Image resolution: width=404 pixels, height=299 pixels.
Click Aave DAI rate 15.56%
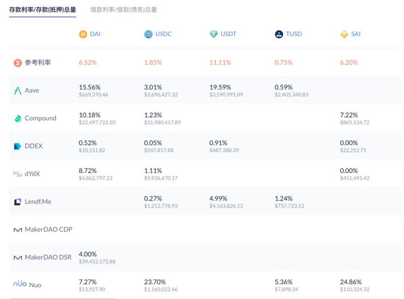[x=90, y=87]
